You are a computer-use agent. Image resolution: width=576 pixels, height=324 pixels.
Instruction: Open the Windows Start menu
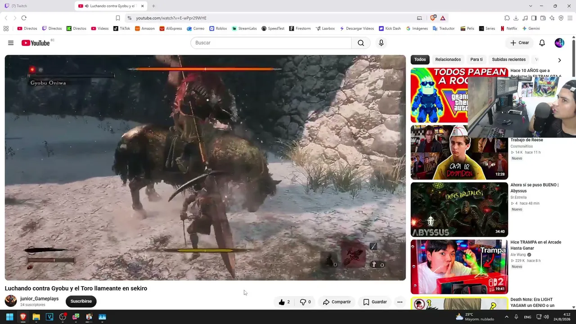9,317
